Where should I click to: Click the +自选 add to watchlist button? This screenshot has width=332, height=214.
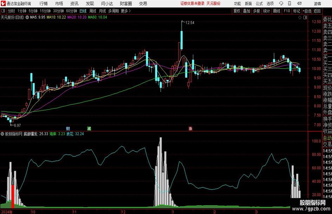click(307, 11)
